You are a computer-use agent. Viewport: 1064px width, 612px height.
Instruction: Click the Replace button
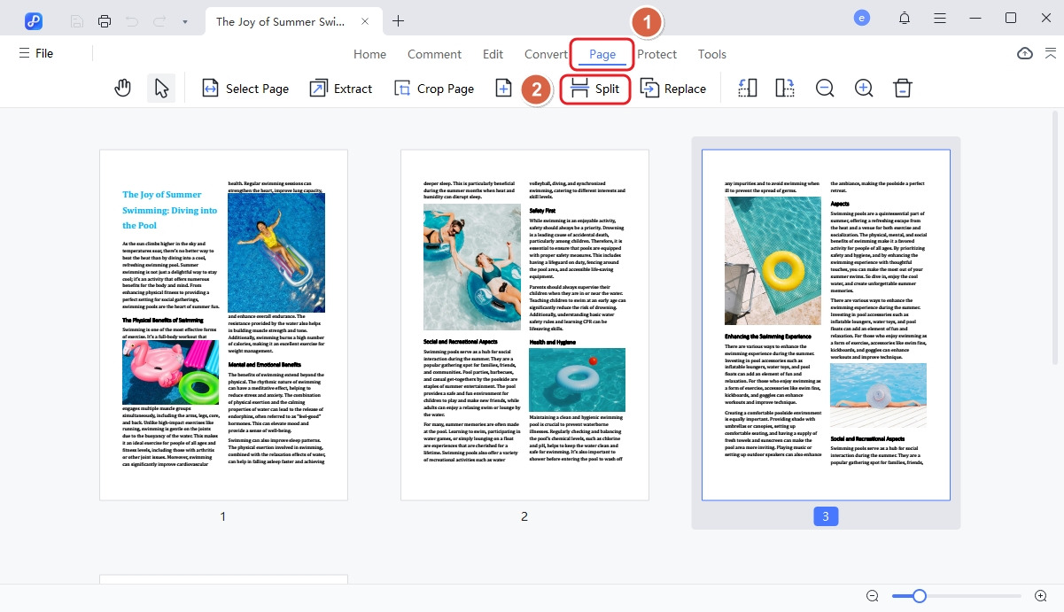tap(673, 89)
